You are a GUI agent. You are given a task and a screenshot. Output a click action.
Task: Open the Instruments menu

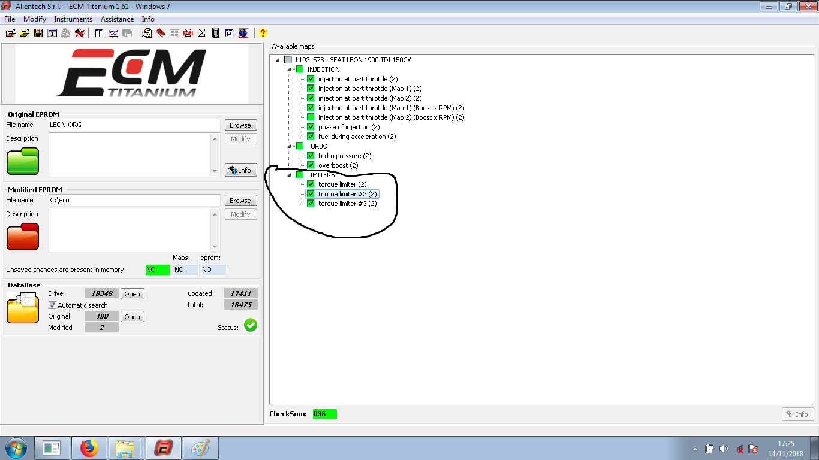point(73,19)
